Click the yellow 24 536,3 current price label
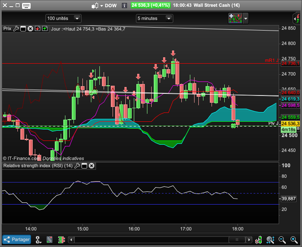This screenshot has height=247, width=302. click(x=290, y=123)
